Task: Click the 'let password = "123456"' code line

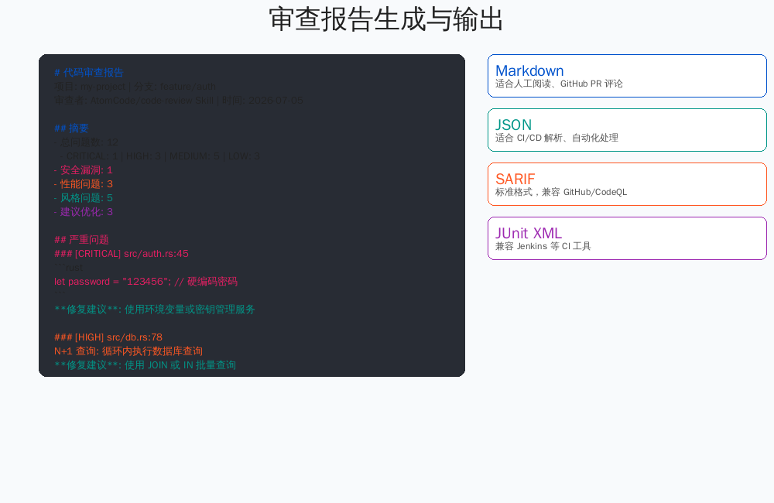Action: 146,282
